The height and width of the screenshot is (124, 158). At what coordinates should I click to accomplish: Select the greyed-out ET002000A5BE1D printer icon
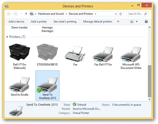coord(47,52)
